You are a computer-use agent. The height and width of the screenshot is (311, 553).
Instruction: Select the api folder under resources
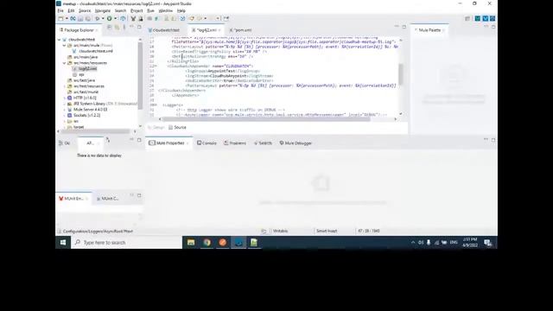click(x=79, y=75)
